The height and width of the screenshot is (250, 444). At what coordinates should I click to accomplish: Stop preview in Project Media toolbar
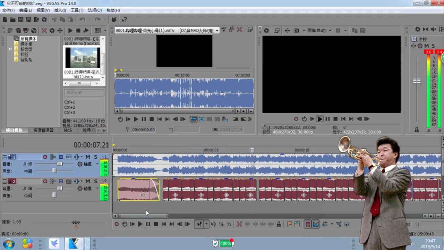78,31
